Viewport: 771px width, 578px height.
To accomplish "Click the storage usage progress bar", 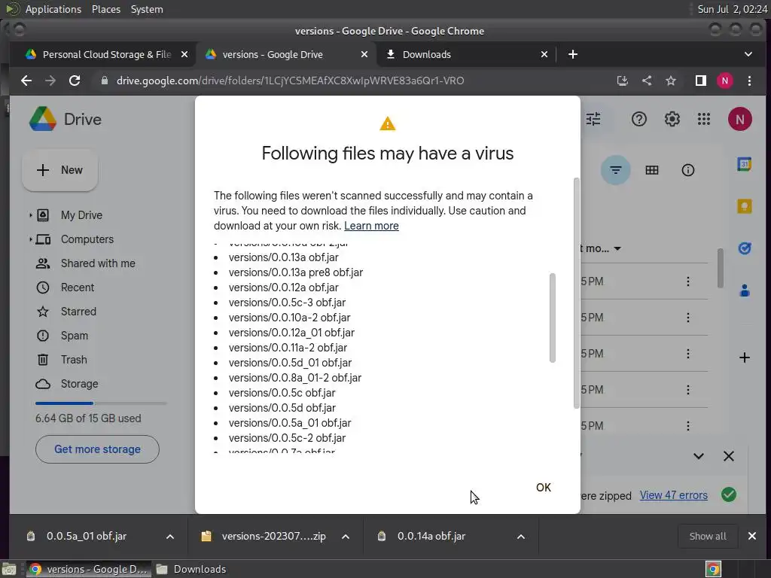I will [x=101, y=403].
